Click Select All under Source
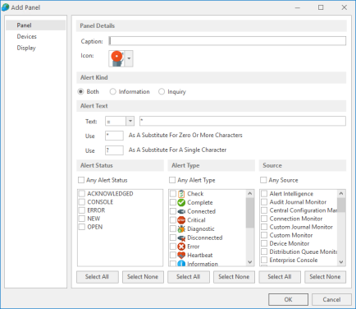This screenshot has width=356, height=309. 280,277
